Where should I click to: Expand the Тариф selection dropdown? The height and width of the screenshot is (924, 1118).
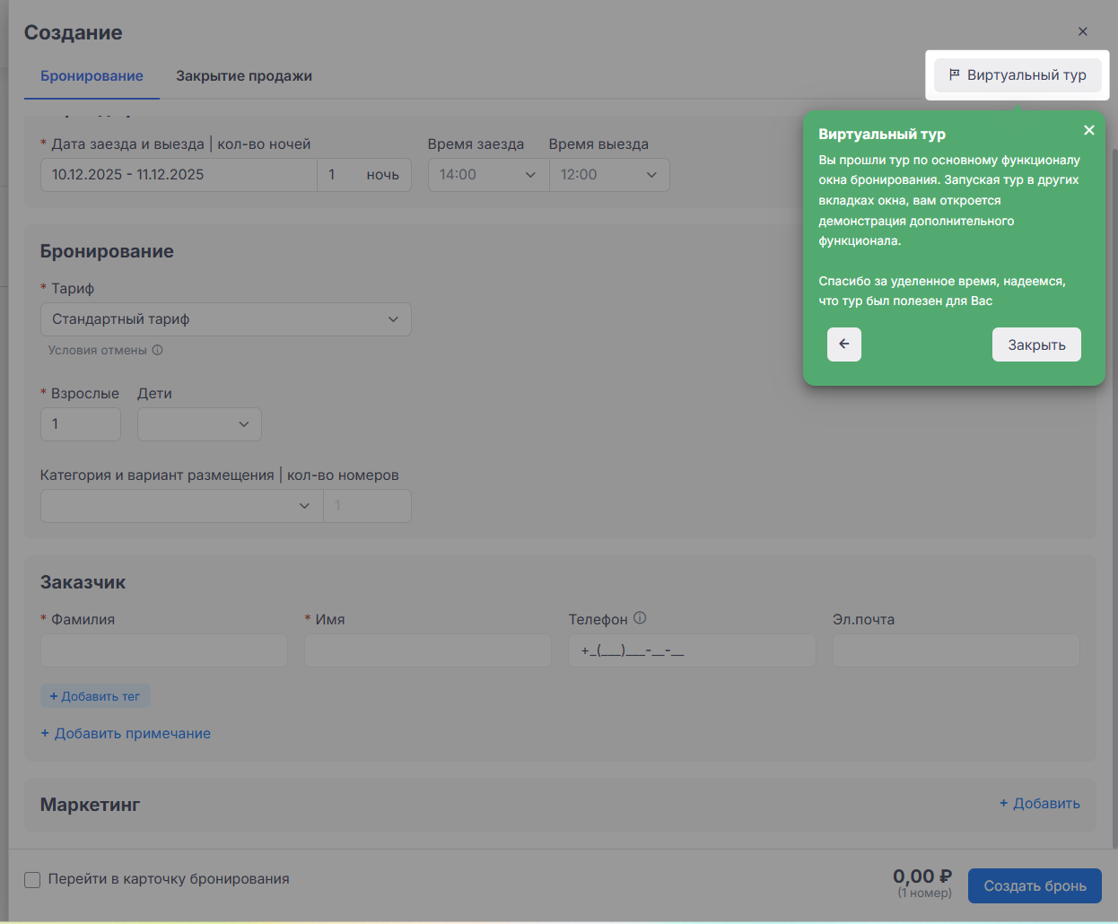[x=225, y=319]
